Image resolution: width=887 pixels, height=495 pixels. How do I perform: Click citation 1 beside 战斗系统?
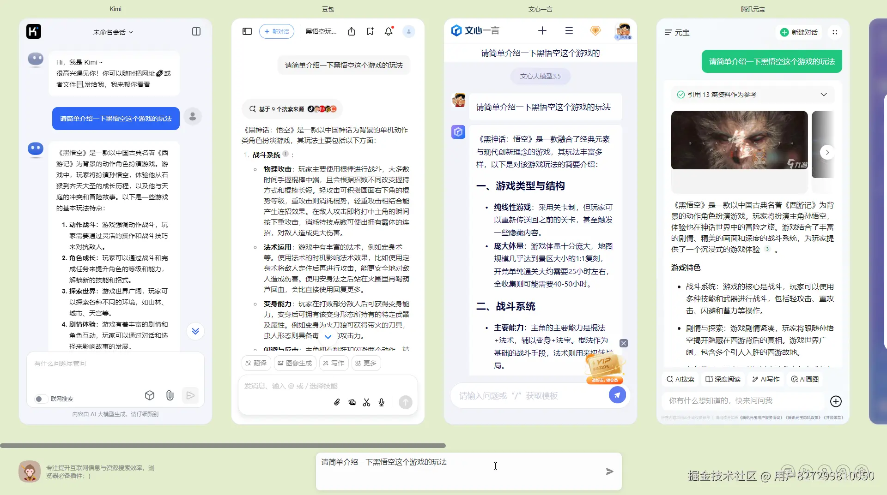coord(286,154)
